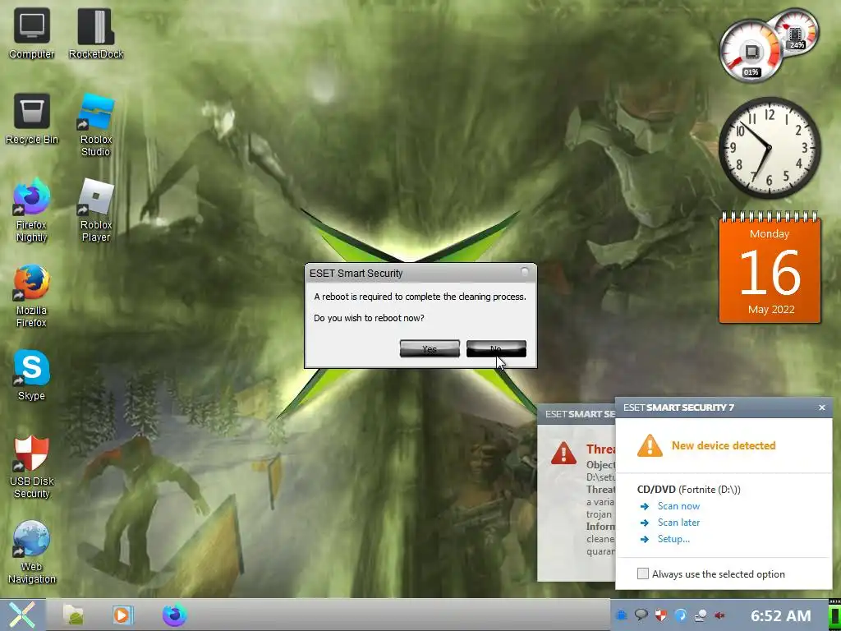The width and height of the screenshot is (841, 631).
Task: Click the 6:52 AM taskbar clock
Action: [x=780, y=615]
